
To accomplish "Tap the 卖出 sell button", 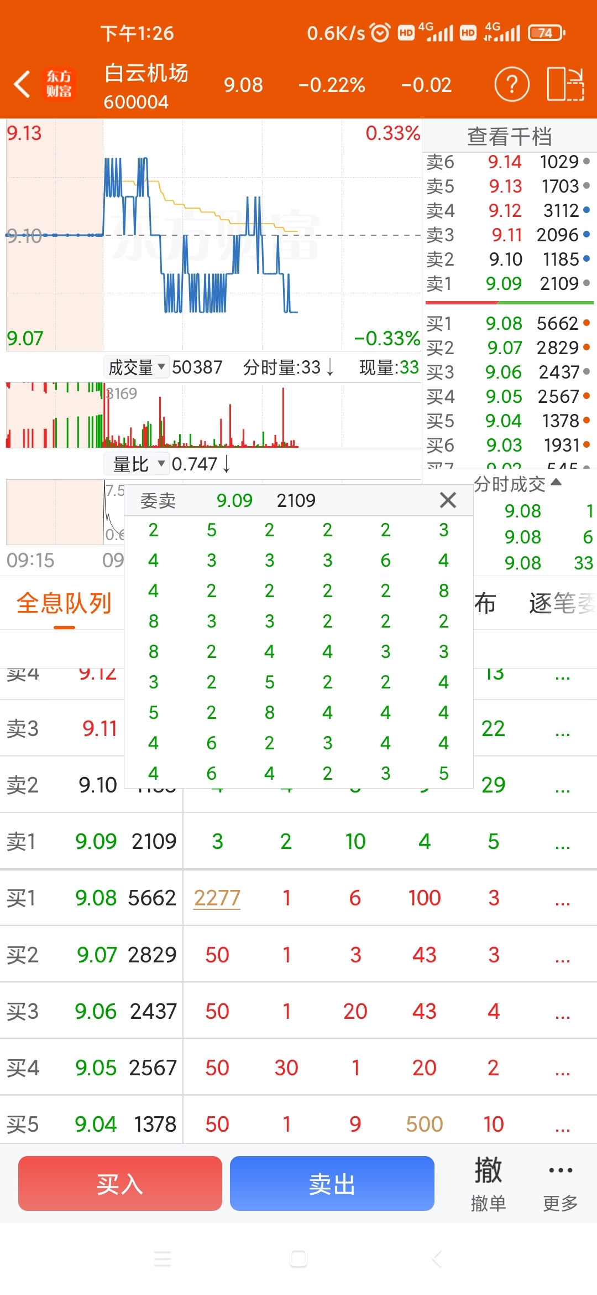I will coord(332,1184).
